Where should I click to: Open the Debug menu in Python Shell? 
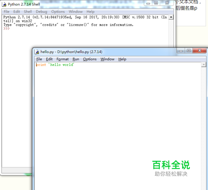(x=42, y=12)
